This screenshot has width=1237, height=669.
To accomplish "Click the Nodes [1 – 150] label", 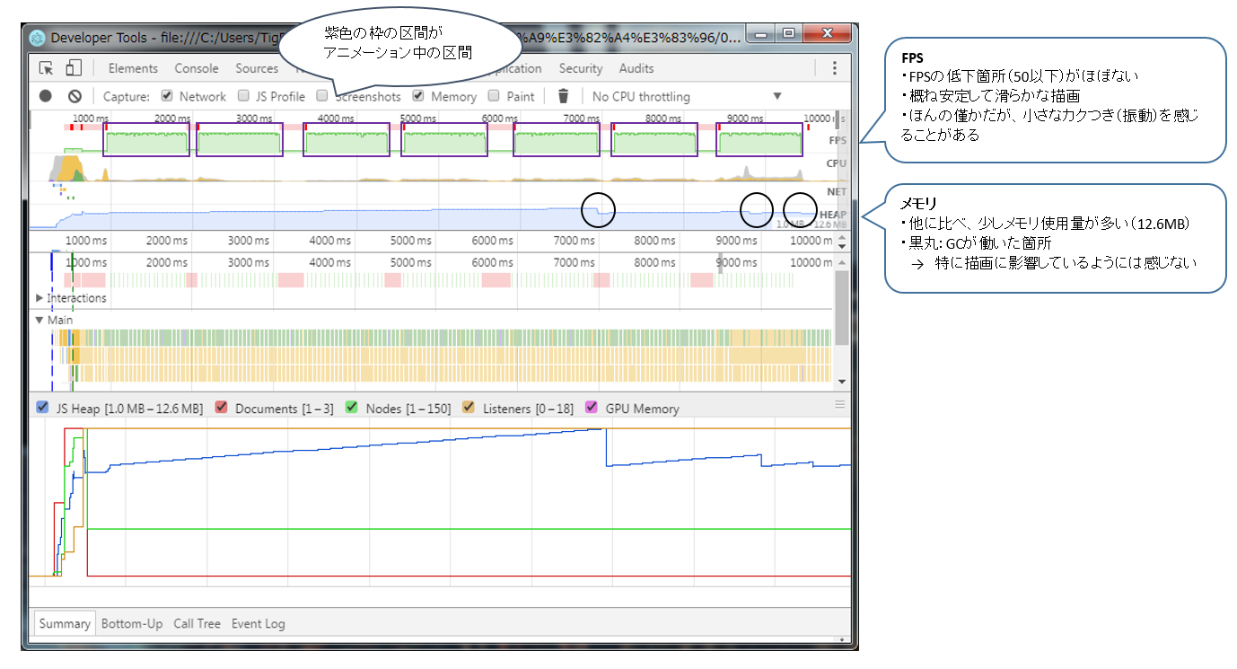I will point(408,409).
